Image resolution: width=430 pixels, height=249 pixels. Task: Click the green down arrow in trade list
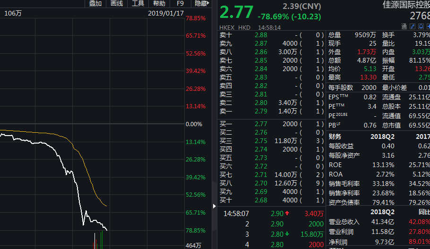(x=287, y=234)
